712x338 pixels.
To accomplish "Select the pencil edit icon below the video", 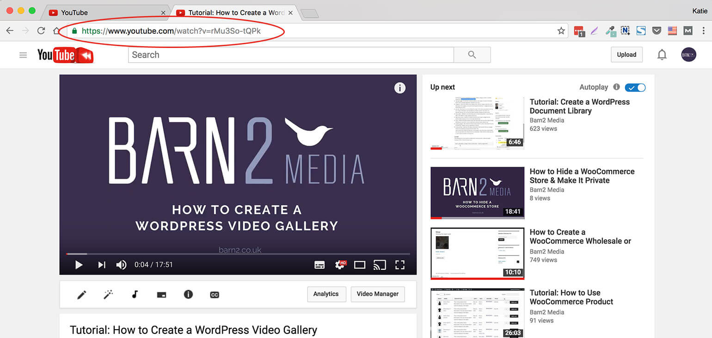I will 81,294.
